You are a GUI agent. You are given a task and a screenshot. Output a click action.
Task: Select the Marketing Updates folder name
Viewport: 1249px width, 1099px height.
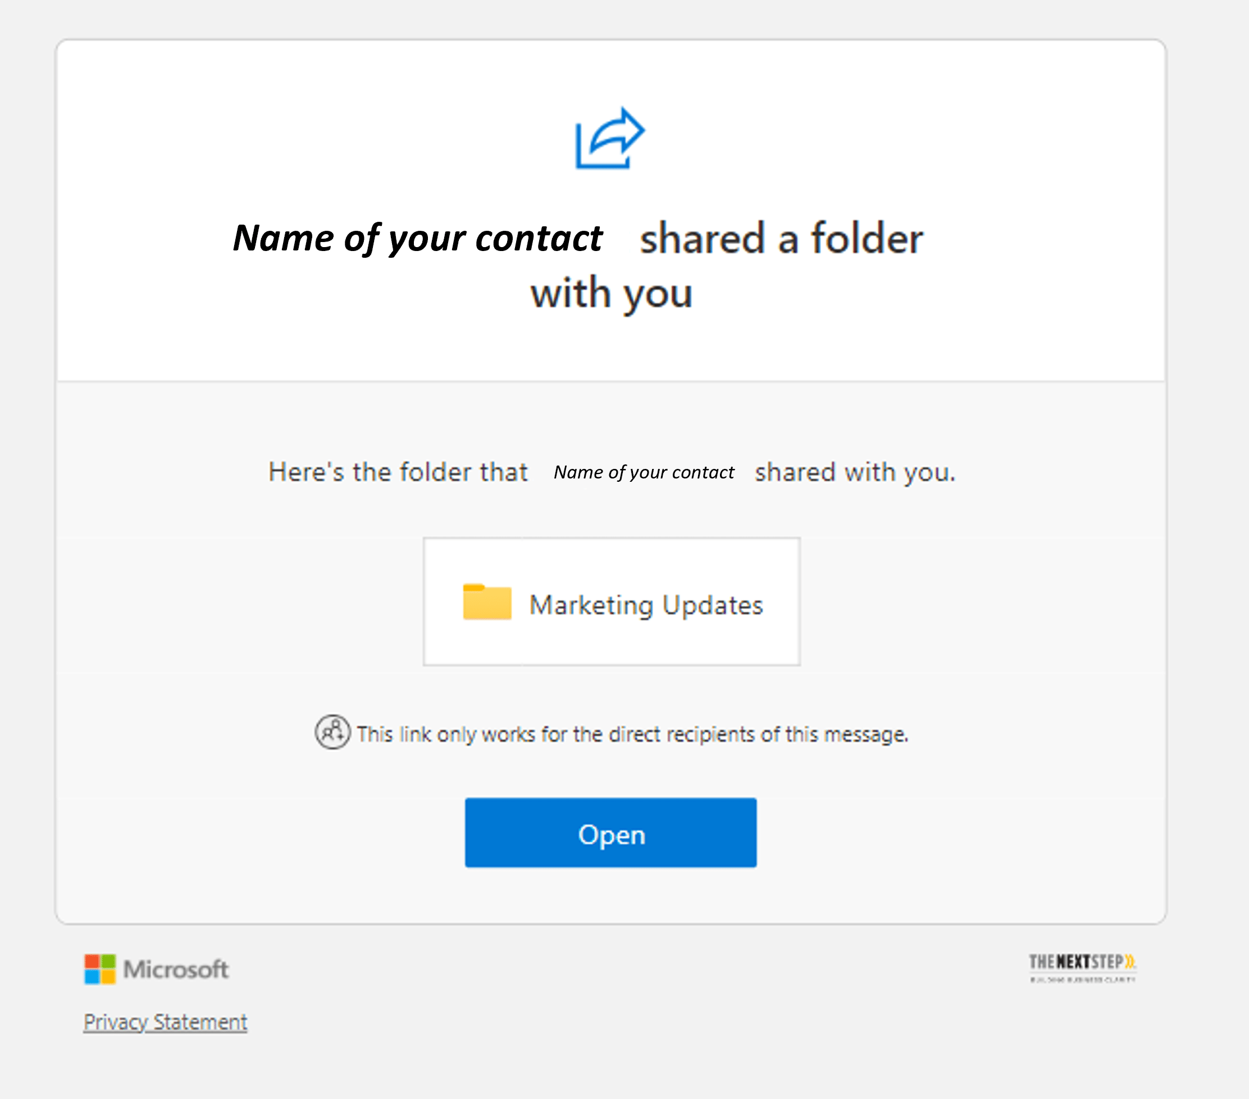tap(646, 605)
